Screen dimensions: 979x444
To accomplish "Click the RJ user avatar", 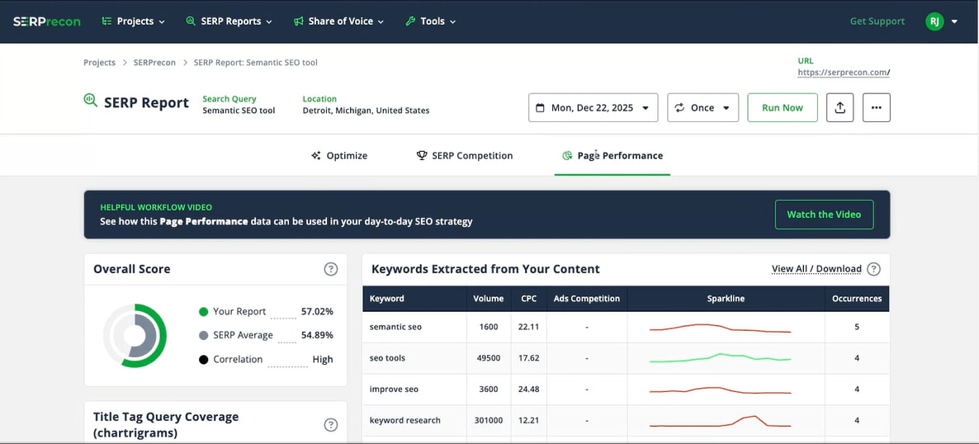I will (934, 21).
